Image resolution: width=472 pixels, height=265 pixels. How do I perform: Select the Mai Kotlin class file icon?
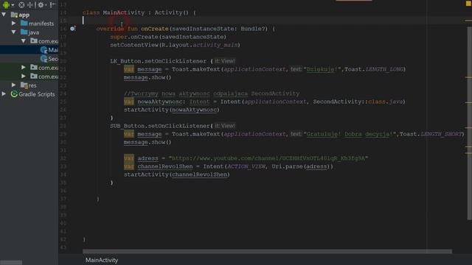point(44,50)
